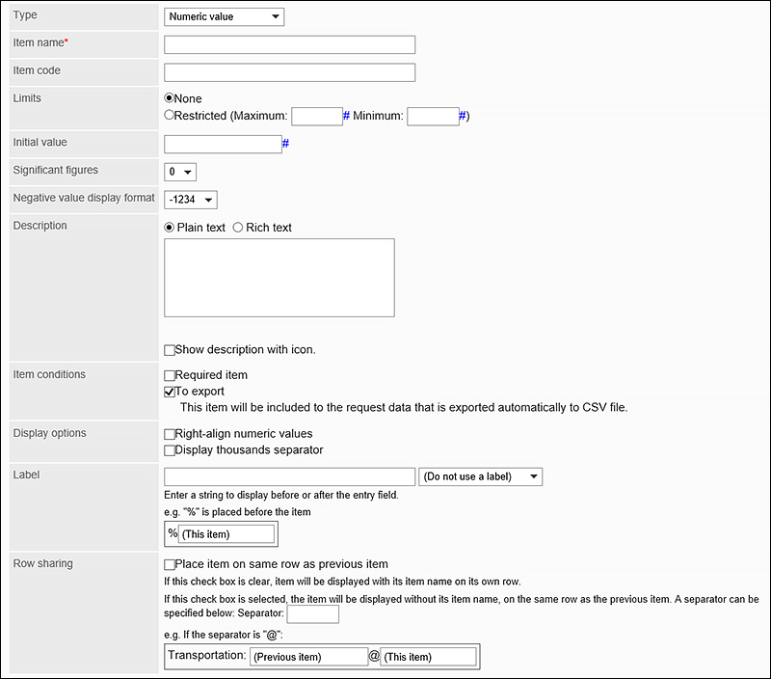The image size is (771, 679).
Task: Check the Required item checkbox
Action: coord(170,375)
